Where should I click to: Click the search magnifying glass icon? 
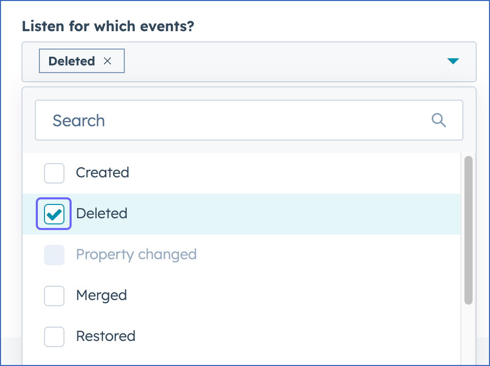(x=438, y=120)
